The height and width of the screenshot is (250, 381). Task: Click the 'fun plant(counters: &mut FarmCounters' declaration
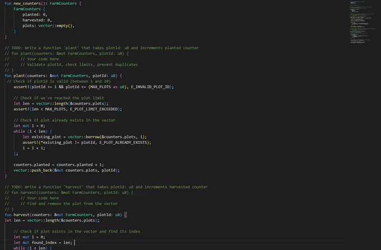63,76
